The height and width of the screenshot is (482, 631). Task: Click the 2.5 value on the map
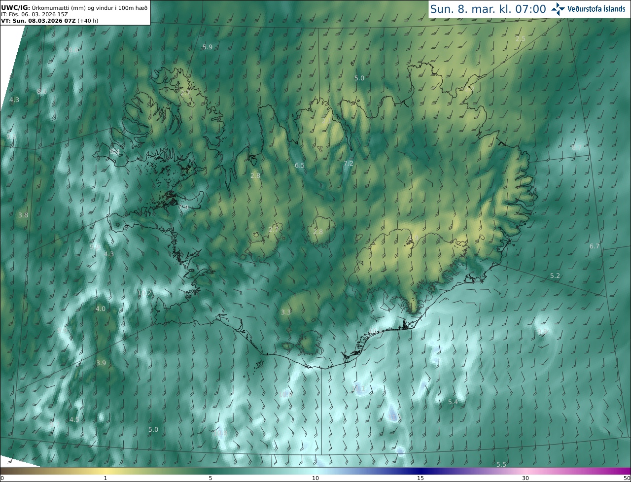(x=521, y=39)
